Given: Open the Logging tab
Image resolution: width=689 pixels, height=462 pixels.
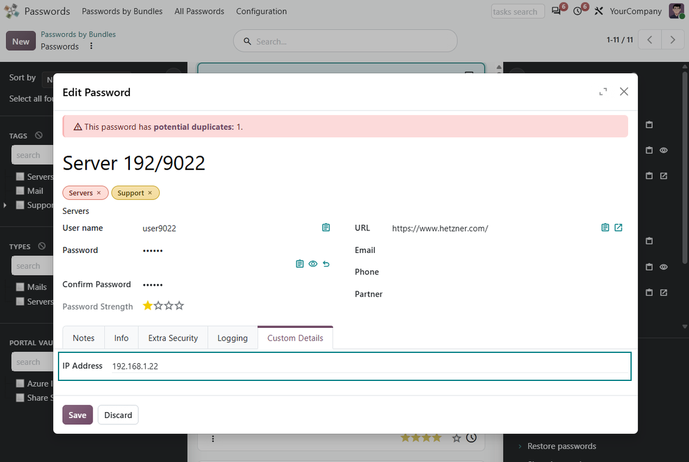Looking at the screenshot, I should click(232, 338).
